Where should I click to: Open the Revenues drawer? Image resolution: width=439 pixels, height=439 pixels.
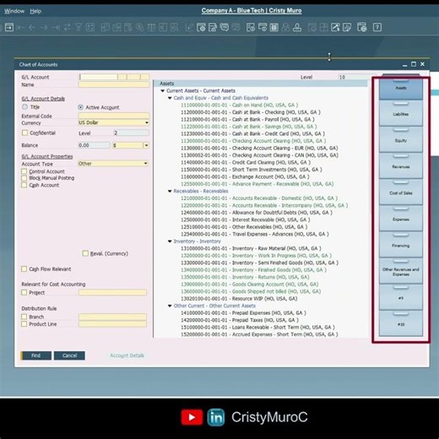tap(401, 166)
